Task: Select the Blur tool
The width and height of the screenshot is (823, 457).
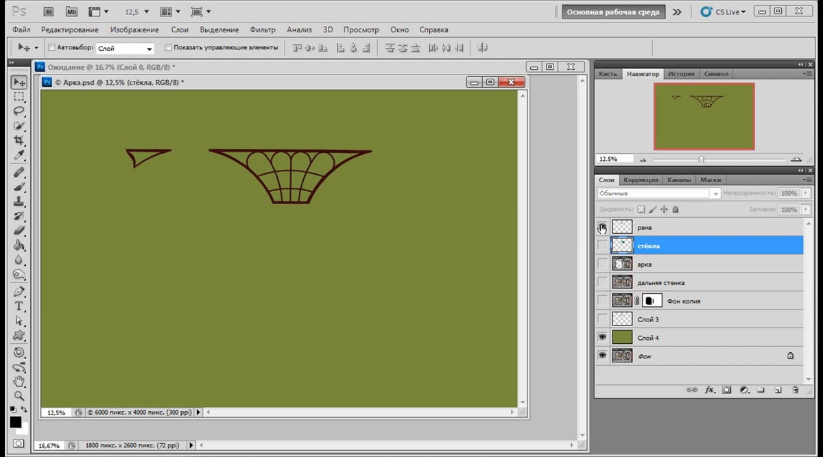Action: pos(19,260)
